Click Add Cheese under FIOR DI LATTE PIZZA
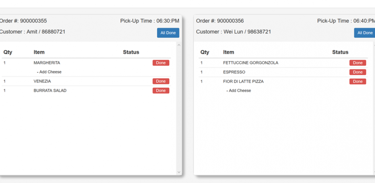Viewport: 375px width, 183px height. (239, 91)
